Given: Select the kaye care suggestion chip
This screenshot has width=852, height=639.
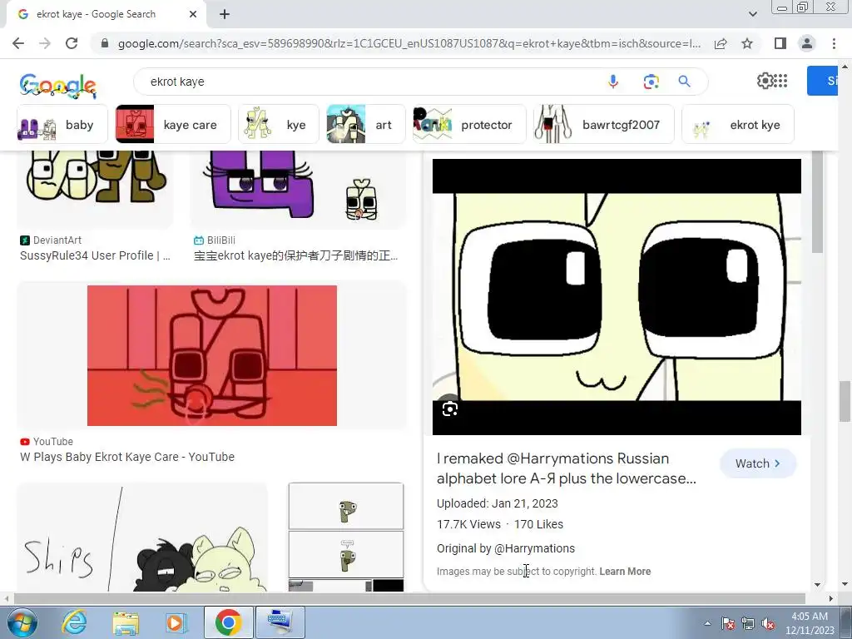Looking at the screenshot, I should [173, 125].
